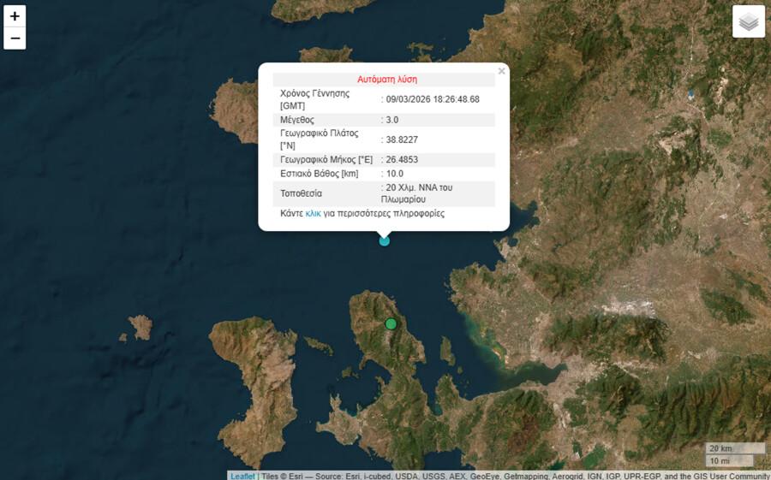Viewport: 771px width, 480px height.
Task: Zoom in with the plus button
Action: pos(15,16)
